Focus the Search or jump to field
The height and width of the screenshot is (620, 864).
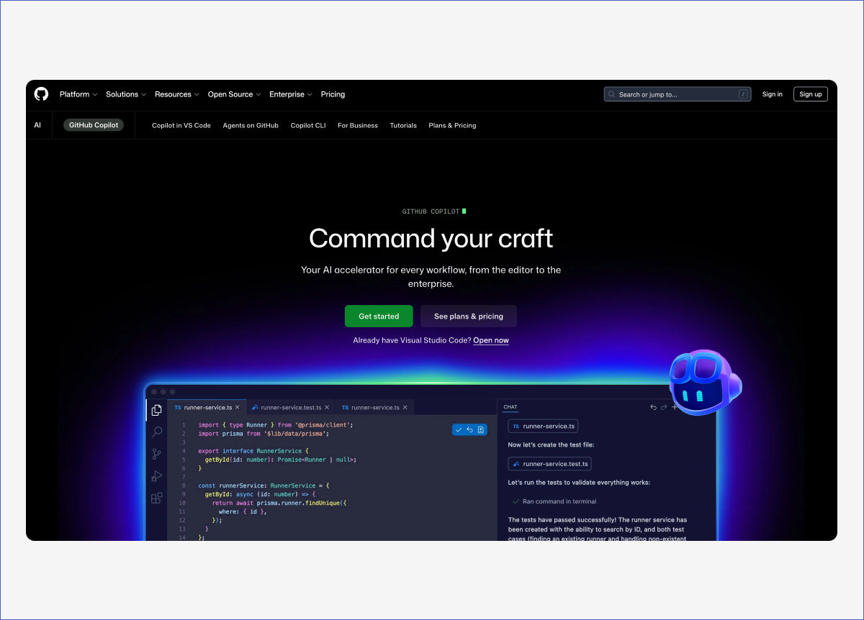678,94
